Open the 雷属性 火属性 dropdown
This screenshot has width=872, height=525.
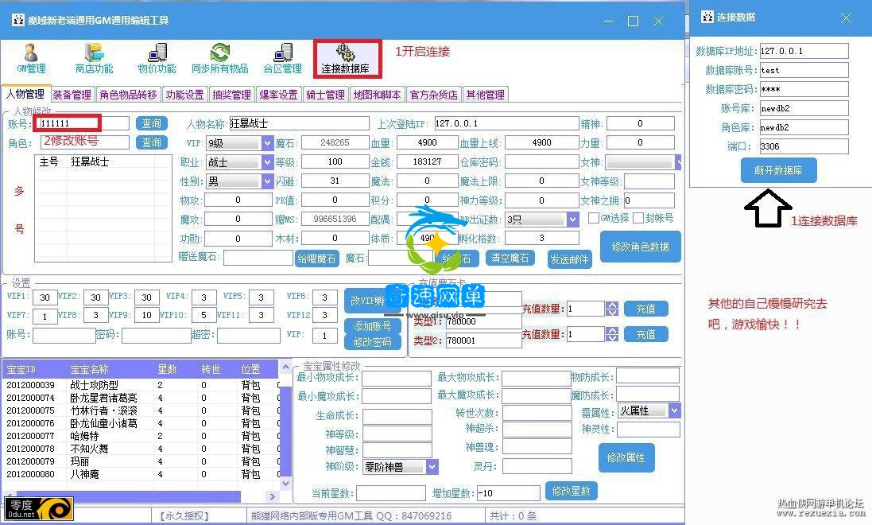[674, 410]
